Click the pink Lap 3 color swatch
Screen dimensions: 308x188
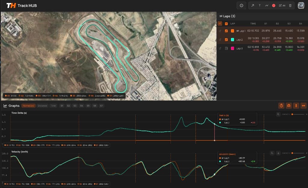coord(233,48)
